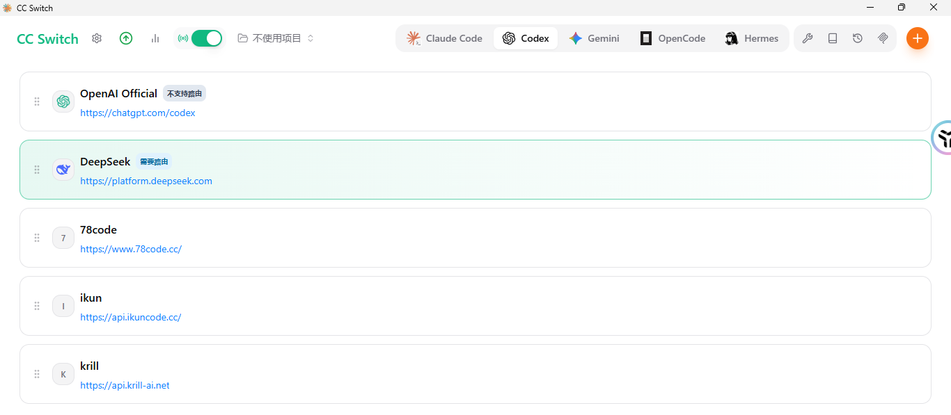Click the "7" avatar icon of 78code

tap(63, 238)
